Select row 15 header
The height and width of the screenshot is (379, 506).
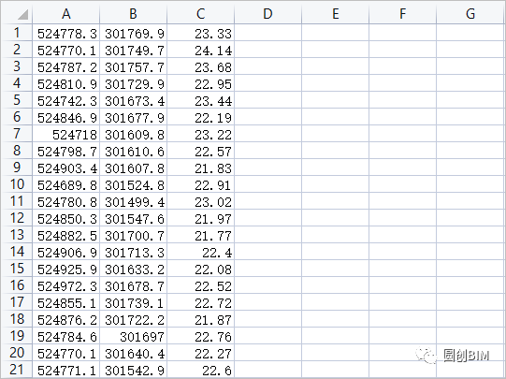point(17,269)
